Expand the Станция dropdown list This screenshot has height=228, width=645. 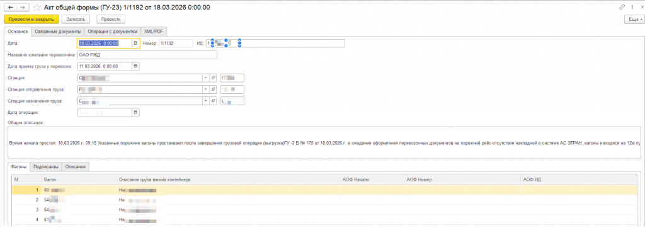(206, 77)
